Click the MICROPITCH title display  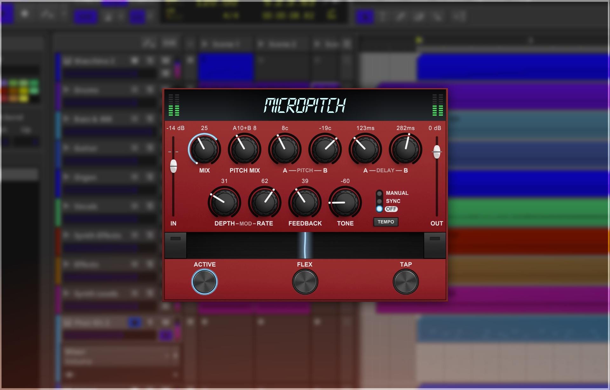tap(305, 106)
